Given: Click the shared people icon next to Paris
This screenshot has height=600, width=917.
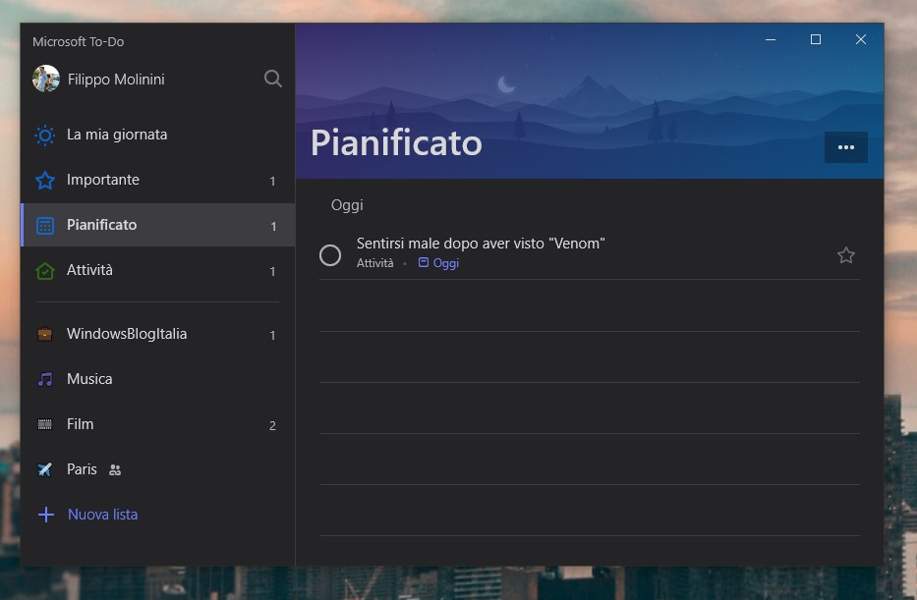Looking at the screenshot, I should [x=115, y=469].
